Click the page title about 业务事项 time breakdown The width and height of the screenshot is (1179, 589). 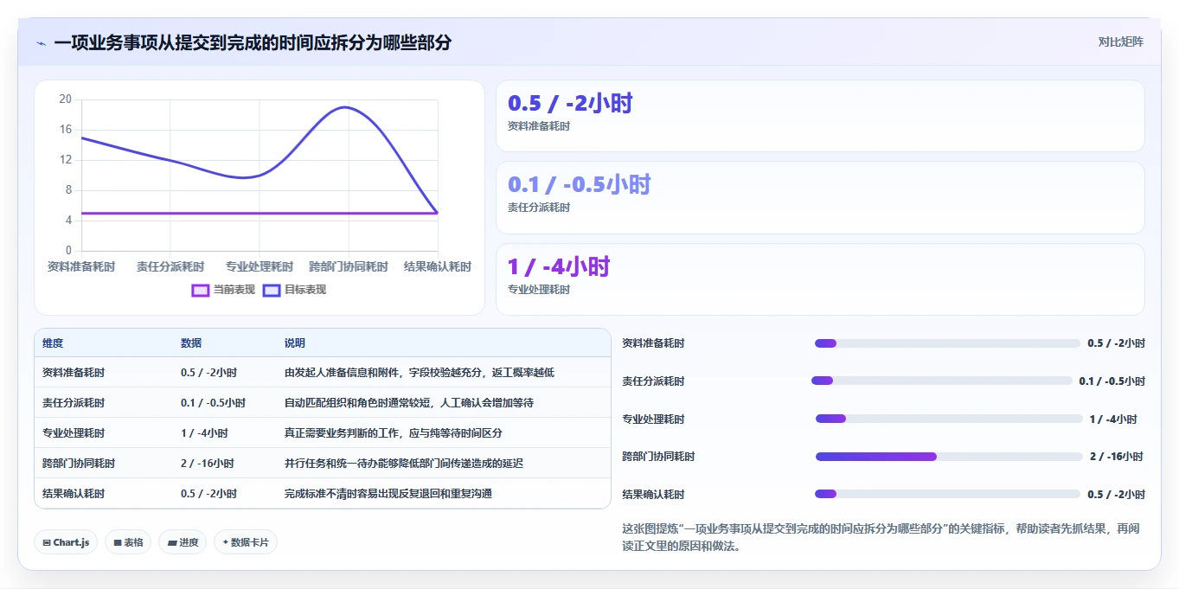coord(253,42)
